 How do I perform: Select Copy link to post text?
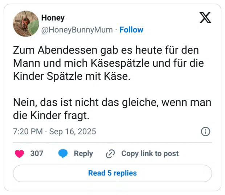point(150,153)
